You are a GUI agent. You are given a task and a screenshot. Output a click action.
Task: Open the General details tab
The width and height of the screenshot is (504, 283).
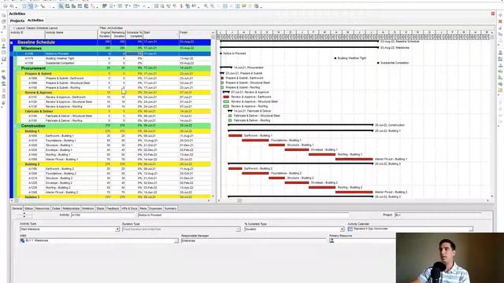[17, 208]
